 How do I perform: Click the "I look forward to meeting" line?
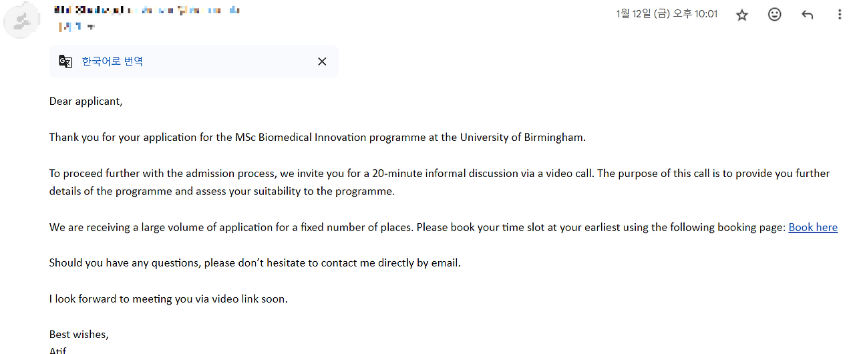pos(168,299)
